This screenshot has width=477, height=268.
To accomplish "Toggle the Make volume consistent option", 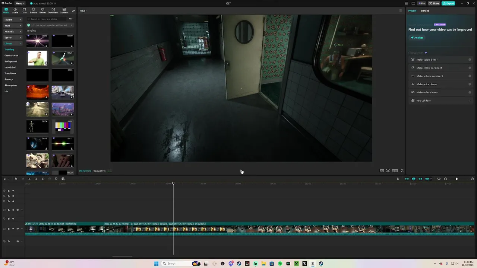I will click(x=470, y=76).
